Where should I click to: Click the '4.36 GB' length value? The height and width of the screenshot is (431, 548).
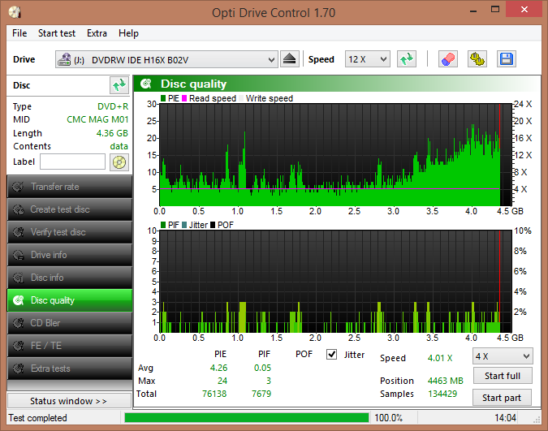click(112, 133)
